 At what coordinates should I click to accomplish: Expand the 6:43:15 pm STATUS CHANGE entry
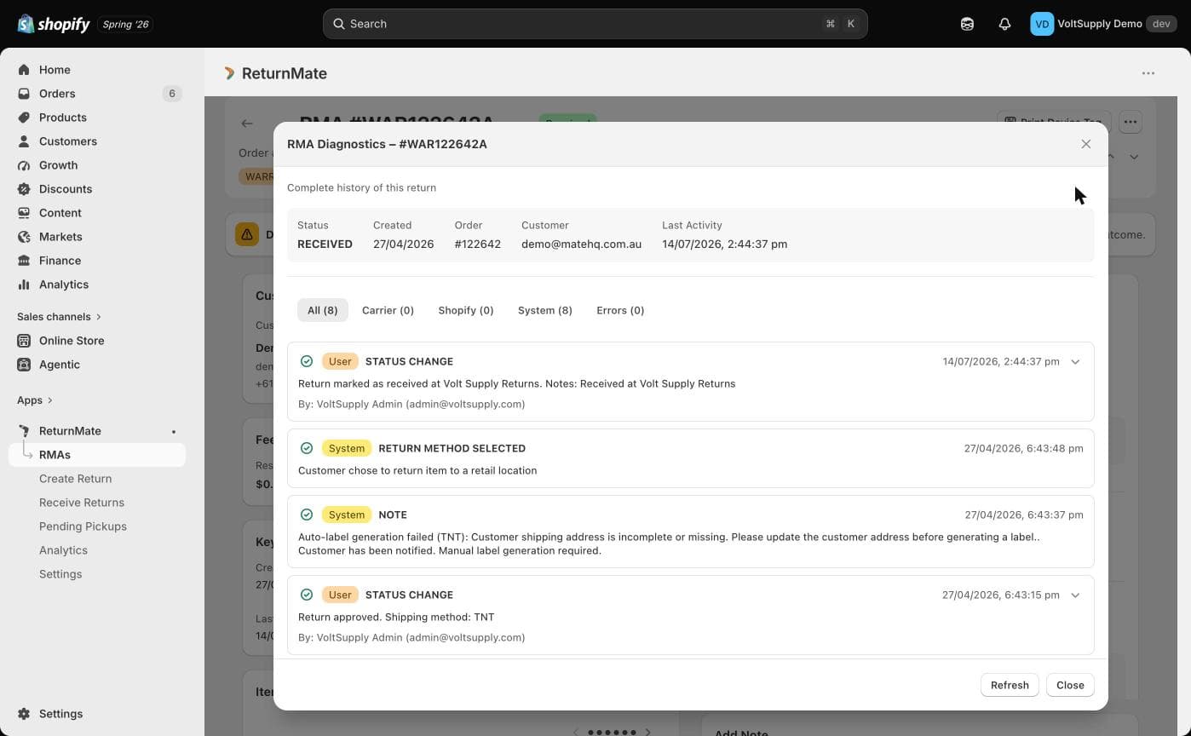click(x=1075, y=595)
